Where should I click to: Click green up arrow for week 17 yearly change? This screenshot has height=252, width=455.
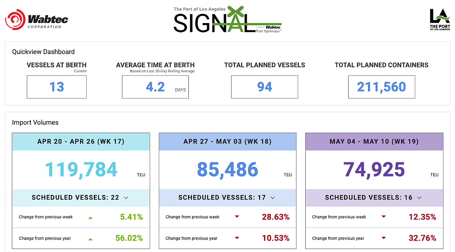(x=91, y=239)
